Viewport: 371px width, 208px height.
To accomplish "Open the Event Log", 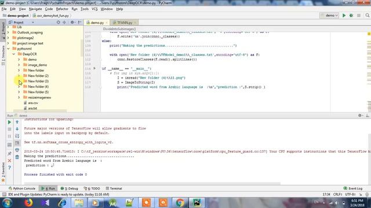I will point(353,188).
